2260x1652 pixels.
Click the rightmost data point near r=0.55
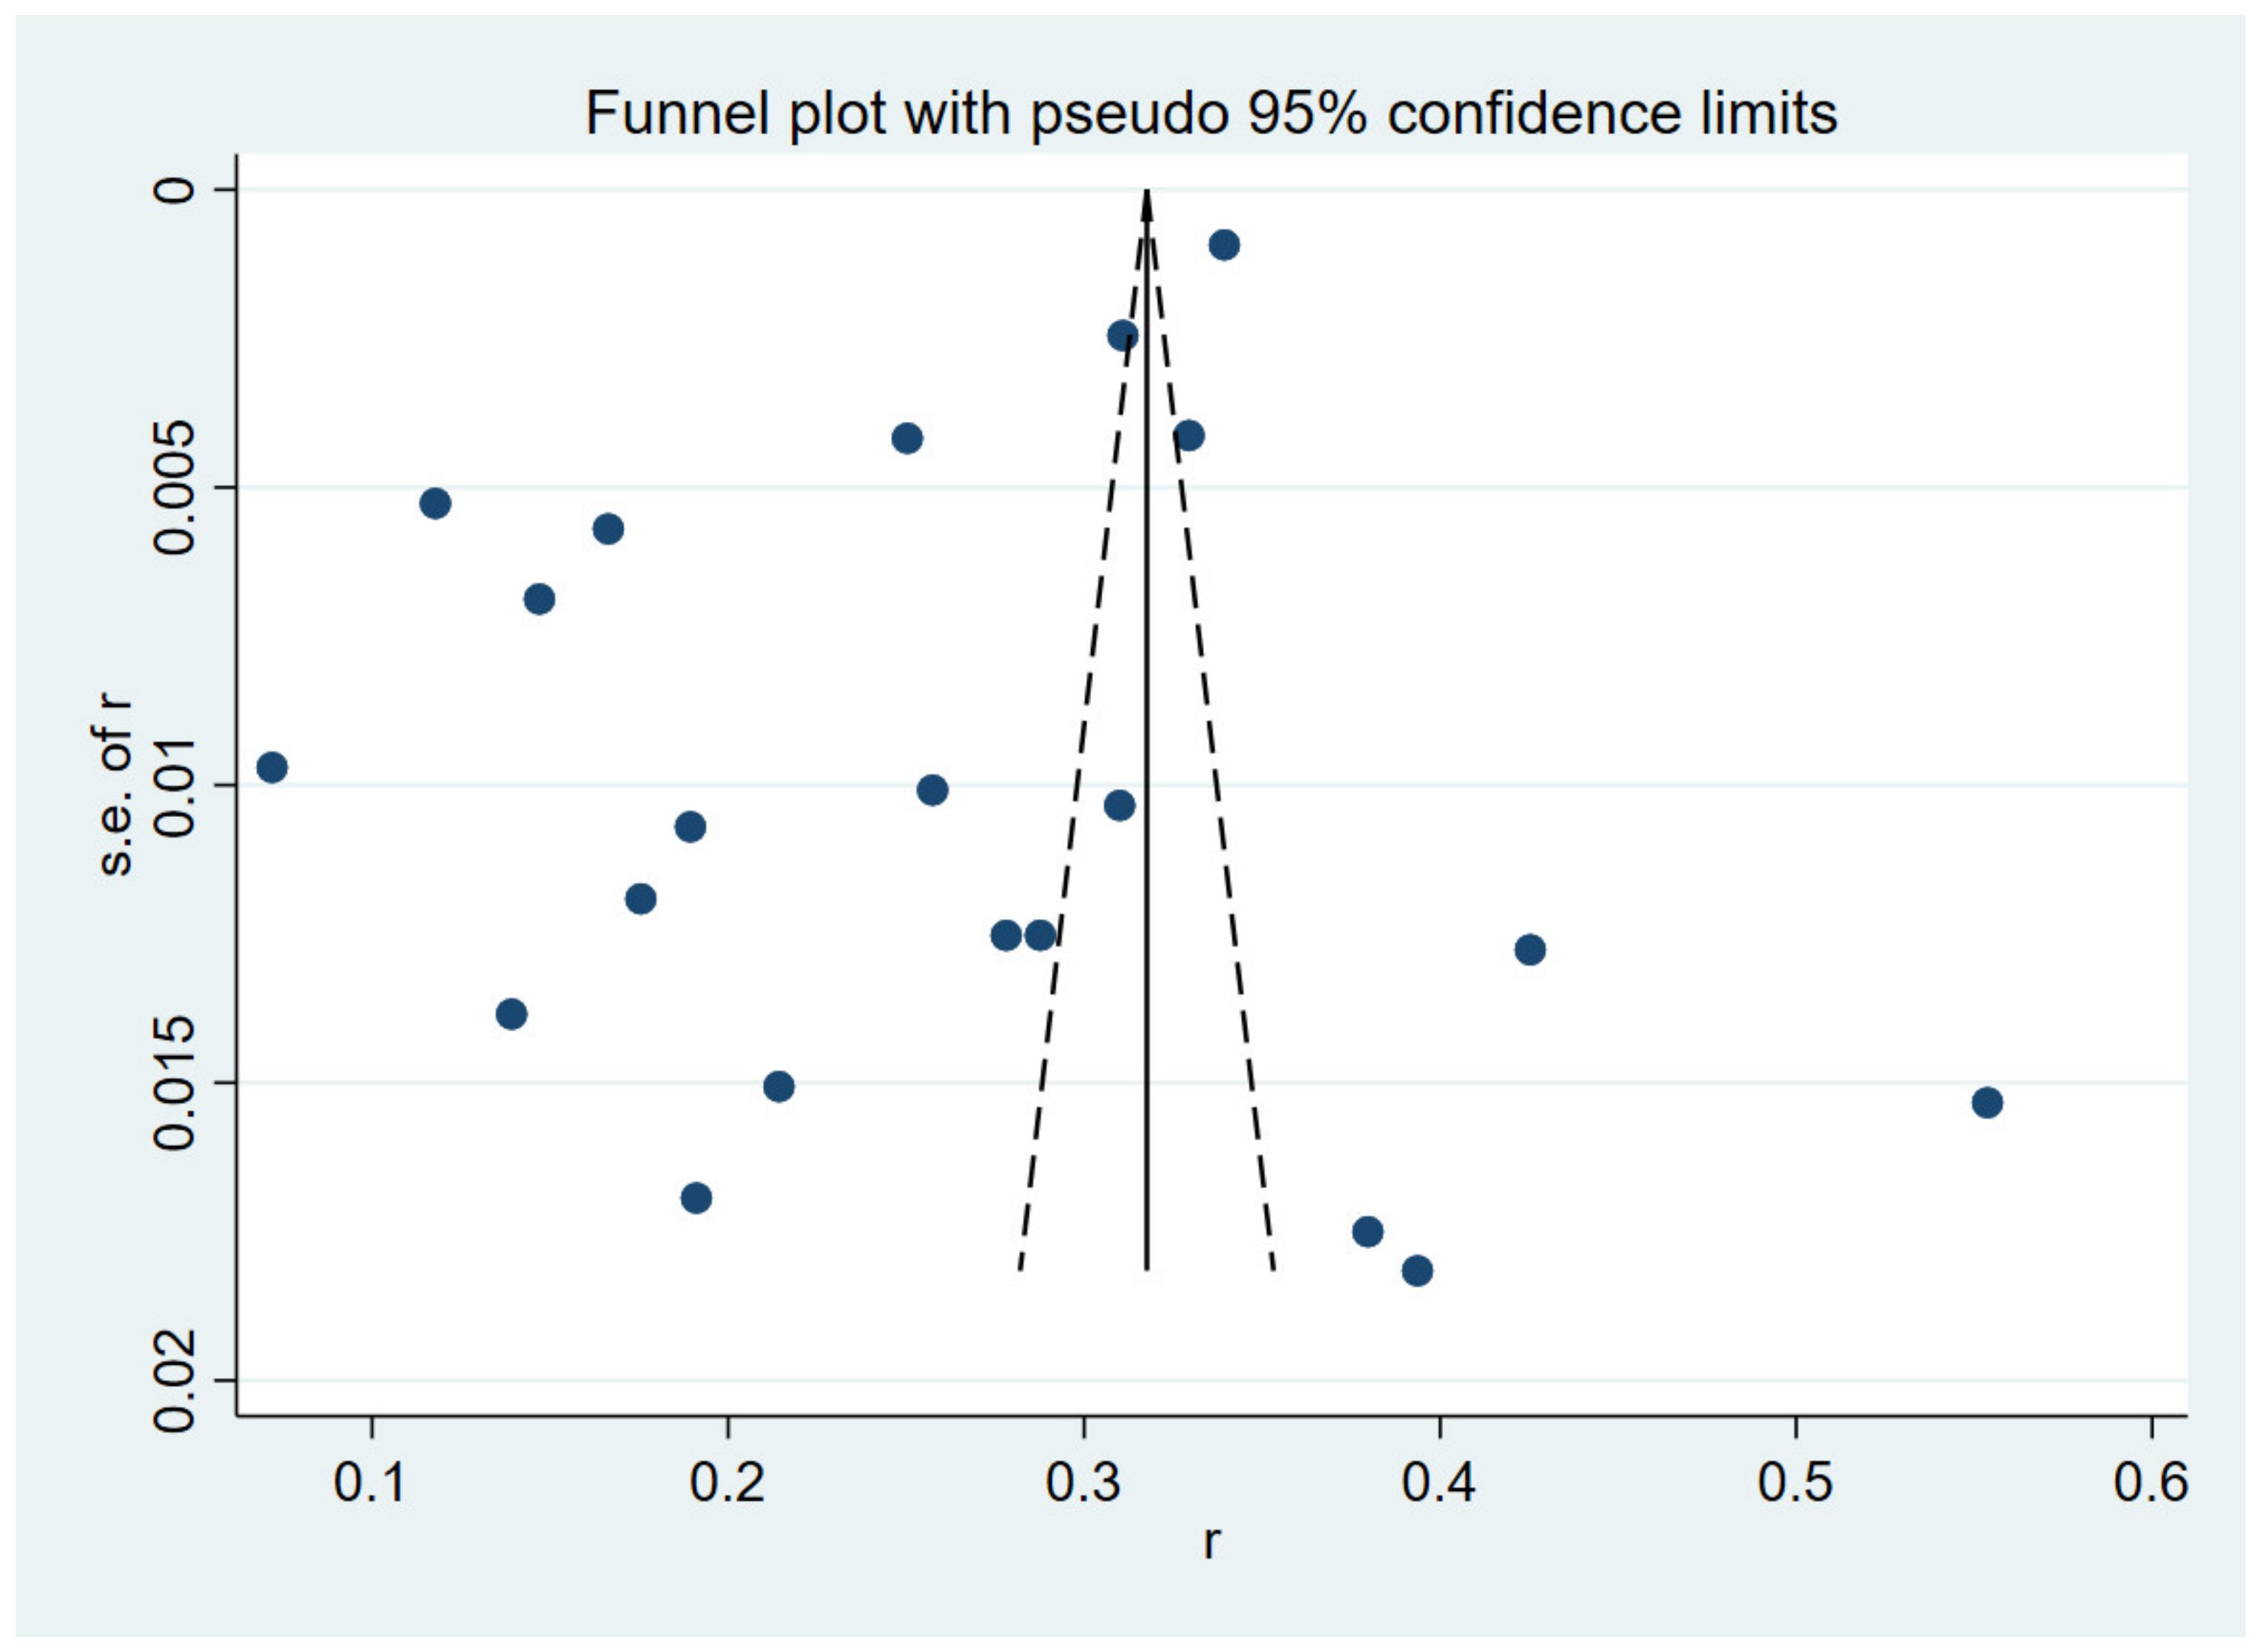coord(1987,1103)
